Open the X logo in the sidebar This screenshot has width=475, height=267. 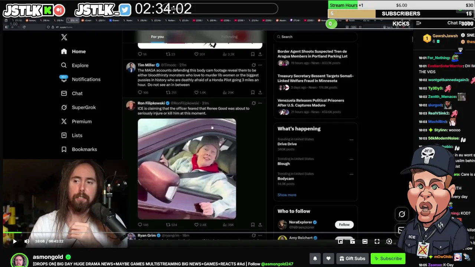click(x=64, y=37)
